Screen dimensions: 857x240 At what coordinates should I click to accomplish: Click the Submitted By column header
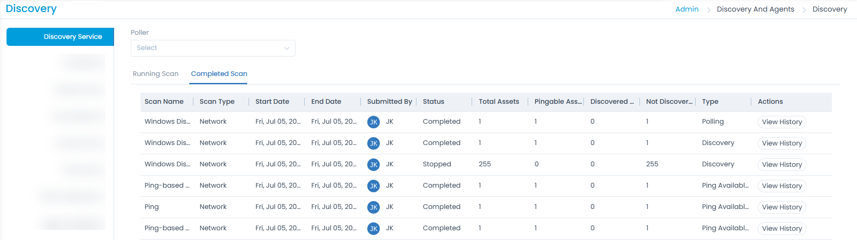click(x=389, y=101)
